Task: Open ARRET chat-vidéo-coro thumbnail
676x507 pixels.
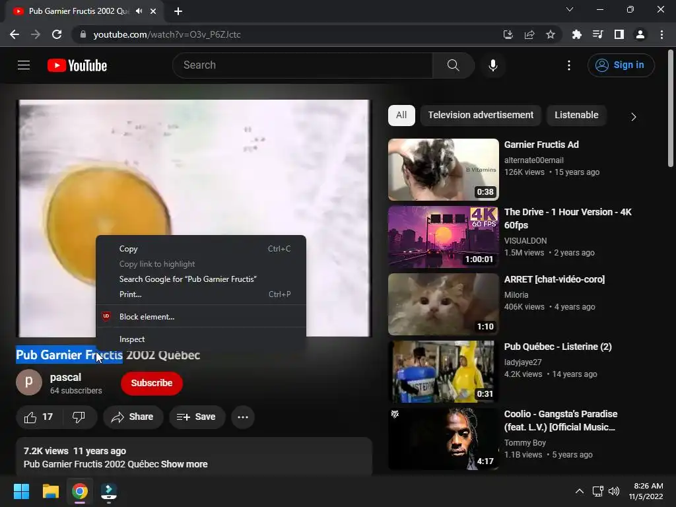Action: (x=444, y=304)
